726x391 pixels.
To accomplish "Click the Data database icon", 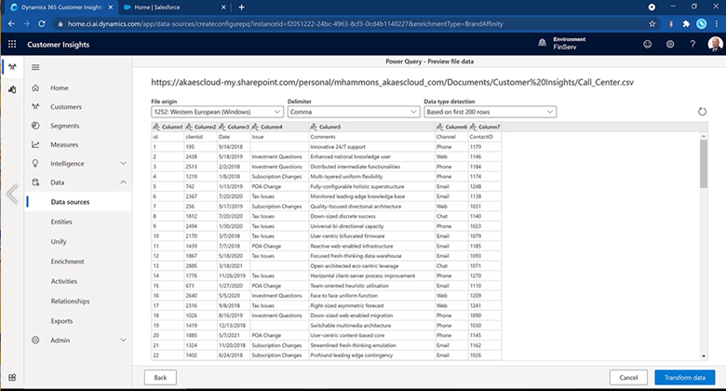I will [x=35, y=182].
